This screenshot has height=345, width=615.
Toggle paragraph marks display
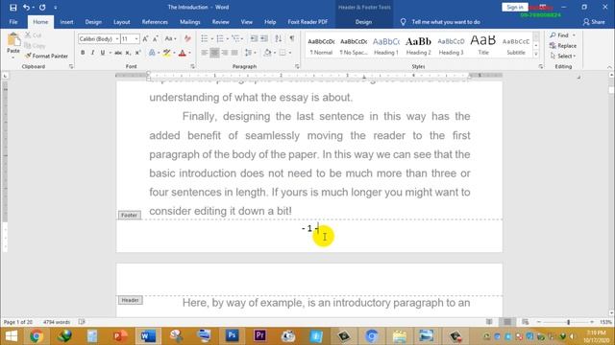pos(292,38)
